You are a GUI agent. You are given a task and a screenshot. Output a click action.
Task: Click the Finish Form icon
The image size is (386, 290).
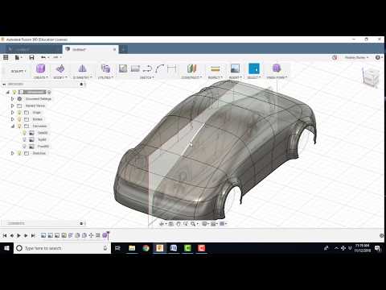click(277, 68)
